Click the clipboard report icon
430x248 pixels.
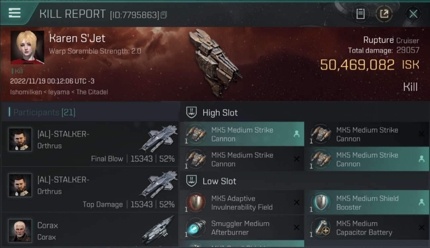pyautogui.click(x=360, y=14)
